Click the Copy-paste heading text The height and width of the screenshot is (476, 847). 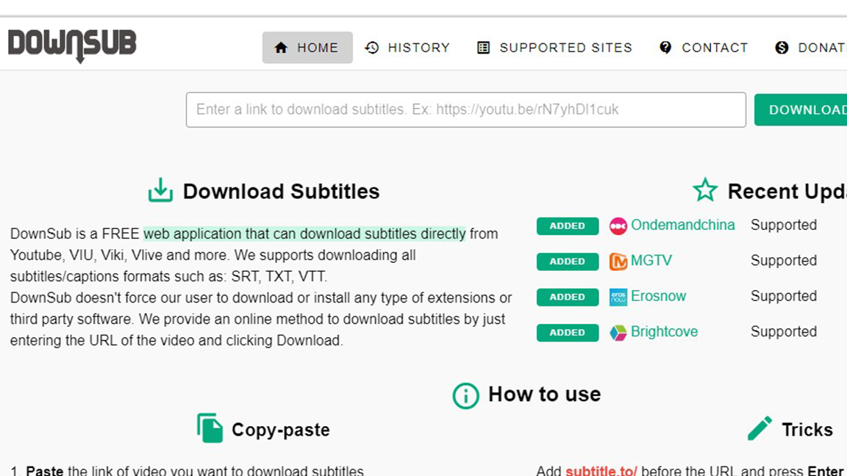[280, 430]
